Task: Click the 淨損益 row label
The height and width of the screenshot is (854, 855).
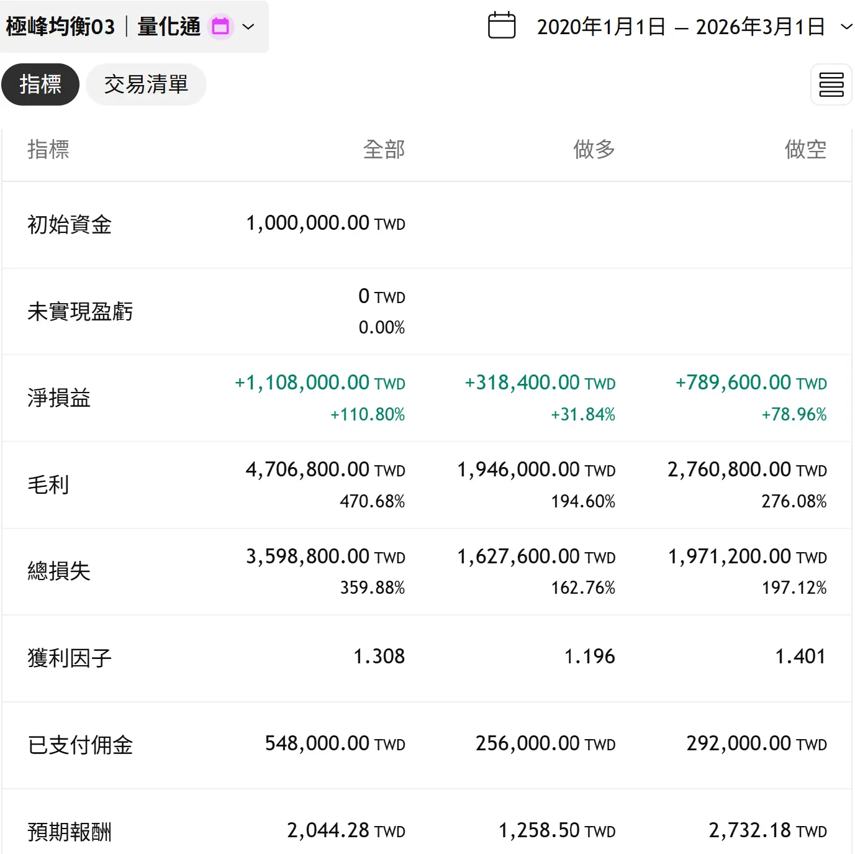Action: pyautogui.click(x=59, y=398)
